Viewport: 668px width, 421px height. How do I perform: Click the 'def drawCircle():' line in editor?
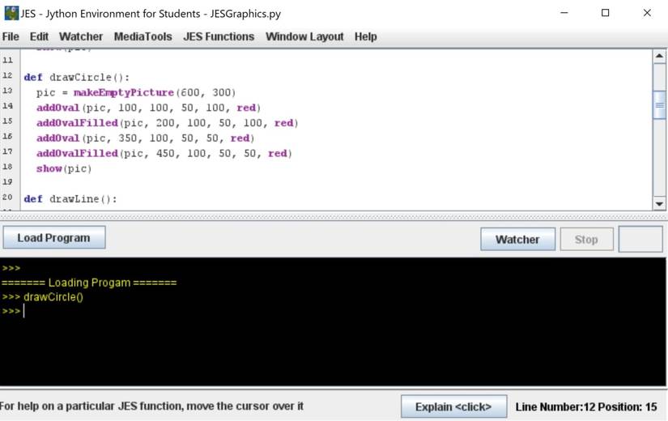77,77
